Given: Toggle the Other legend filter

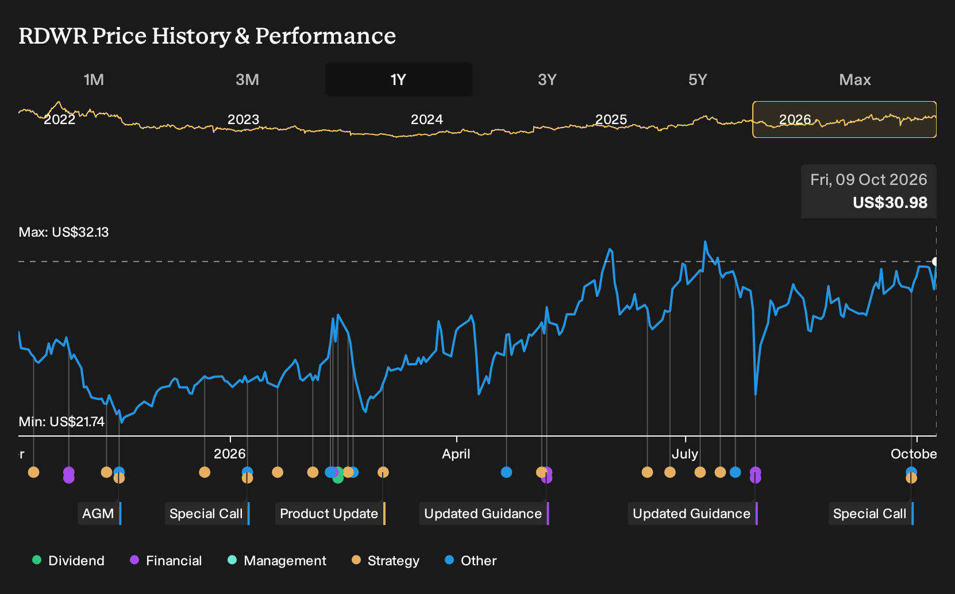Looking at the screenshot, I should 471,561.
